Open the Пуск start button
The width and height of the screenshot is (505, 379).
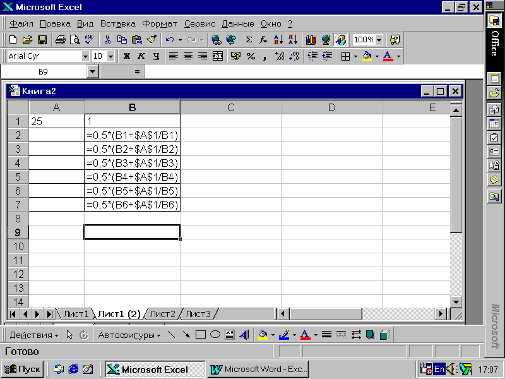(x=22, y=369)
